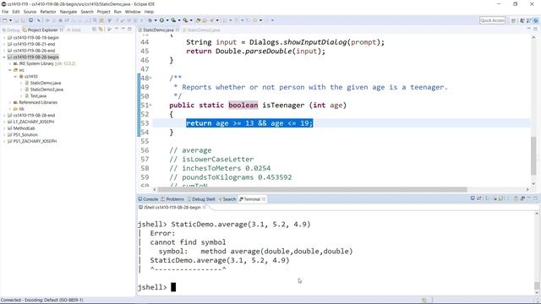
Task: Switch to the Debug Shell tab
Action: pyautogui.click(x=201, y=199)
